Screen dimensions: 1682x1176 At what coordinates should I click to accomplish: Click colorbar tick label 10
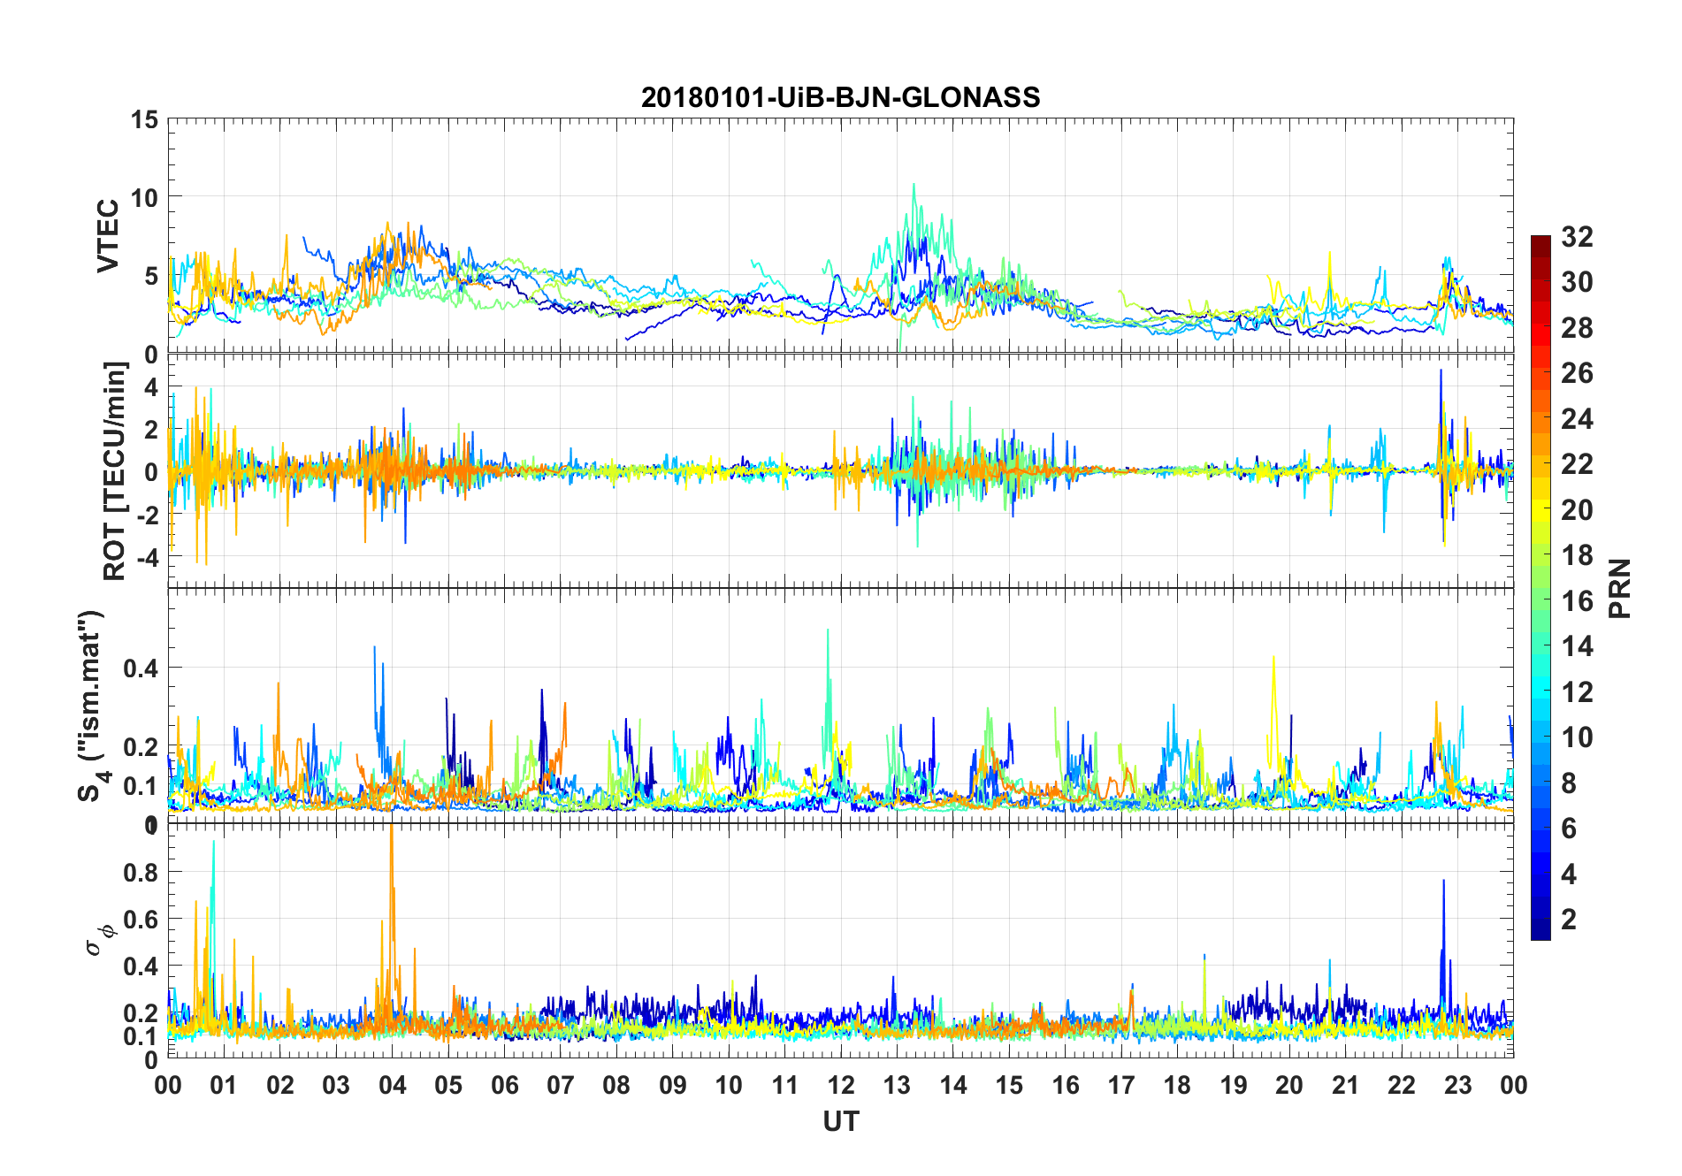coord(1577,737)
